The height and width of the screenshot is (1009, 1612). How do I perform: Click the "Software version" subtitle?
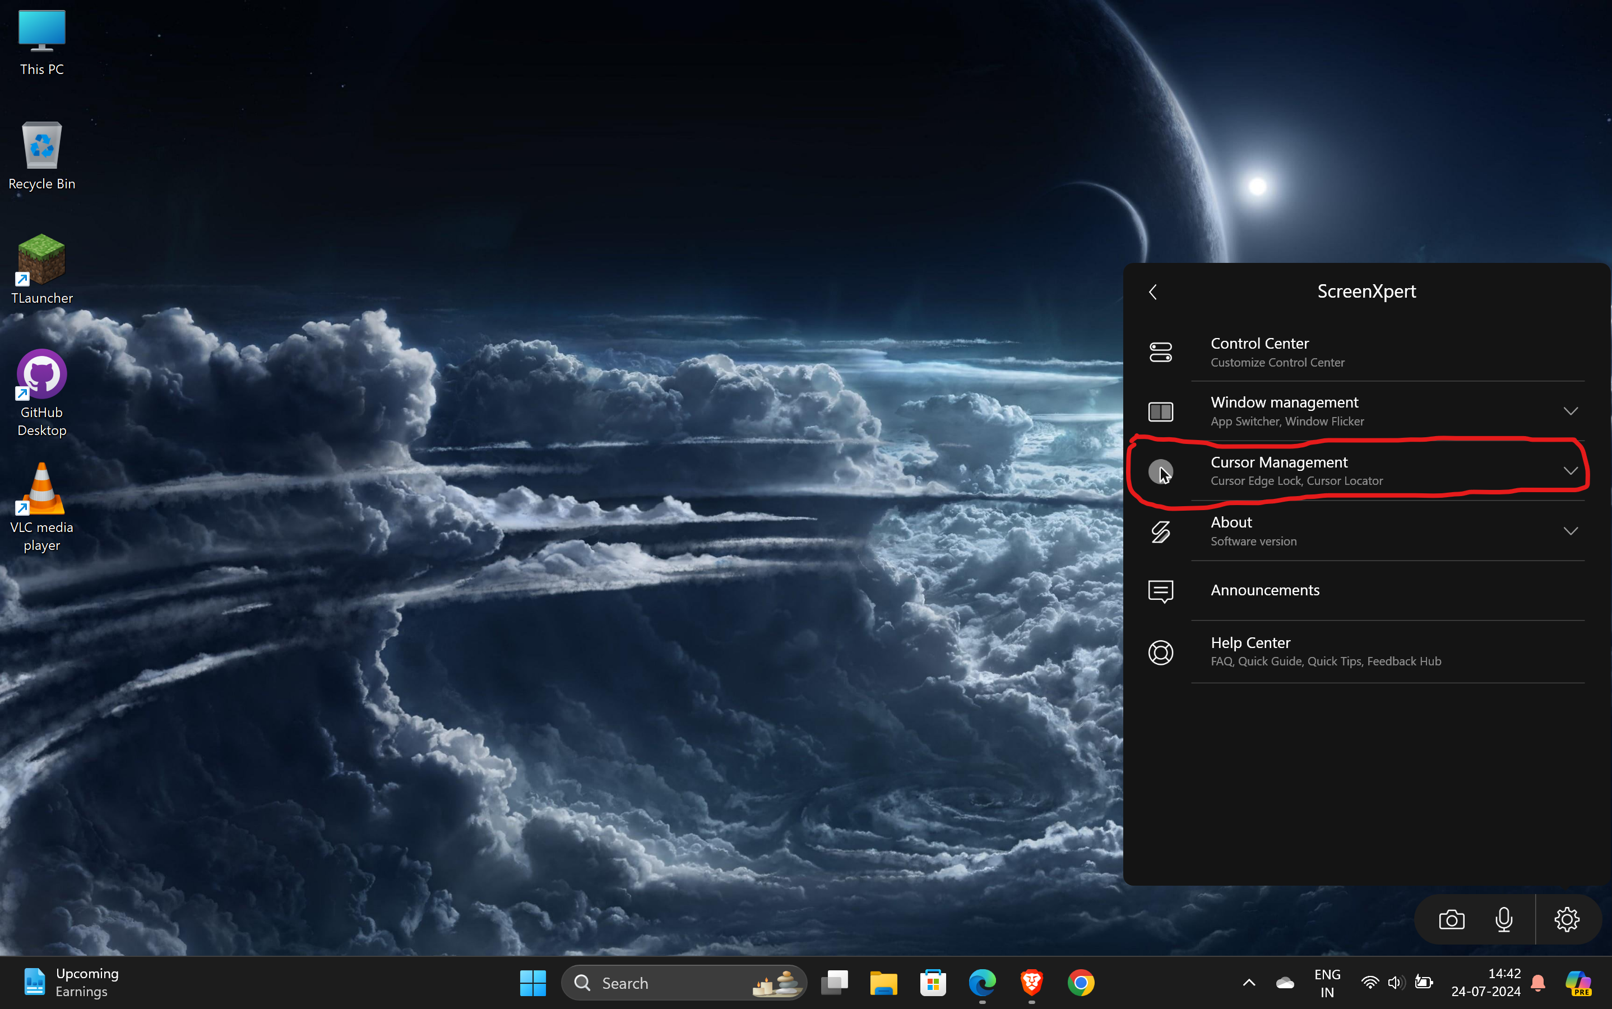(1254, 542)
